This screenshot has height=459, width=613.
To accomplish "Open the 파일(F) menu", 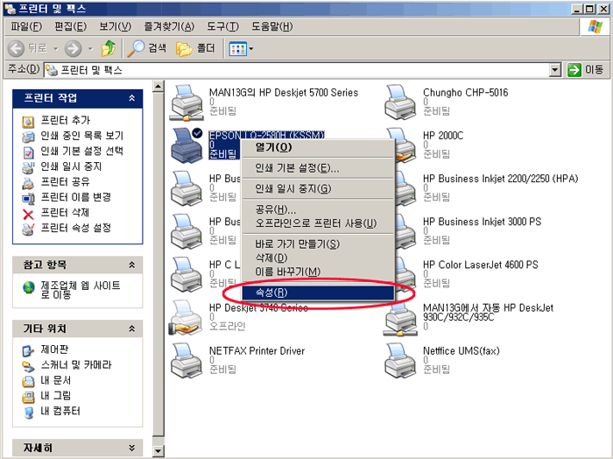I will pyautogui.click(x=25, y=26).
